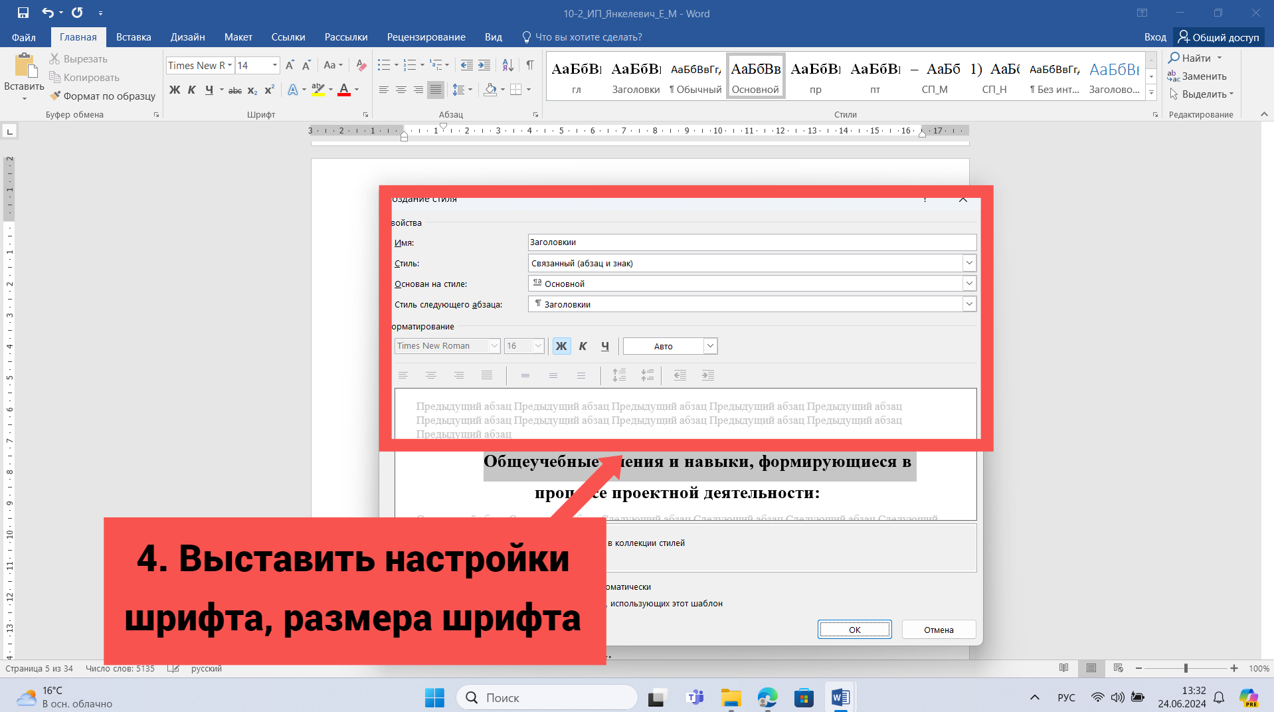
Task: Open File Explorer from taskbar
Action: pos(731,697)
